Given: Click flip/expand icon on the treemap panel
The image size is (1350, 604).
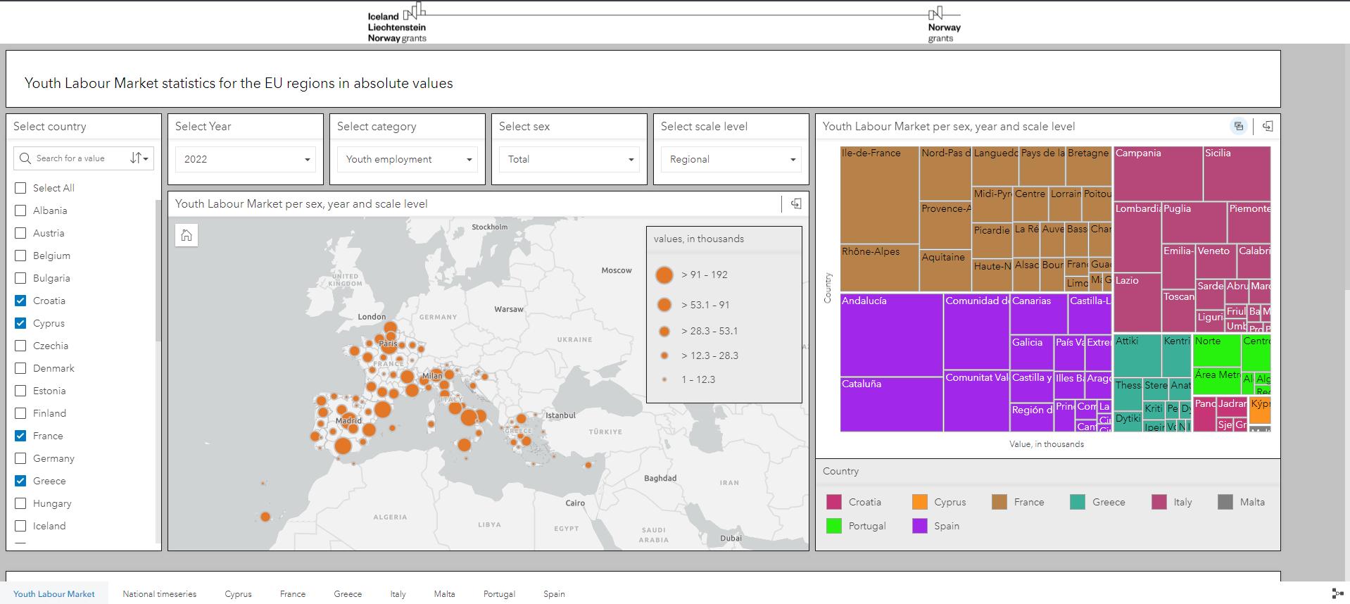Looking at the screenshot, I should coord(1267,126).
